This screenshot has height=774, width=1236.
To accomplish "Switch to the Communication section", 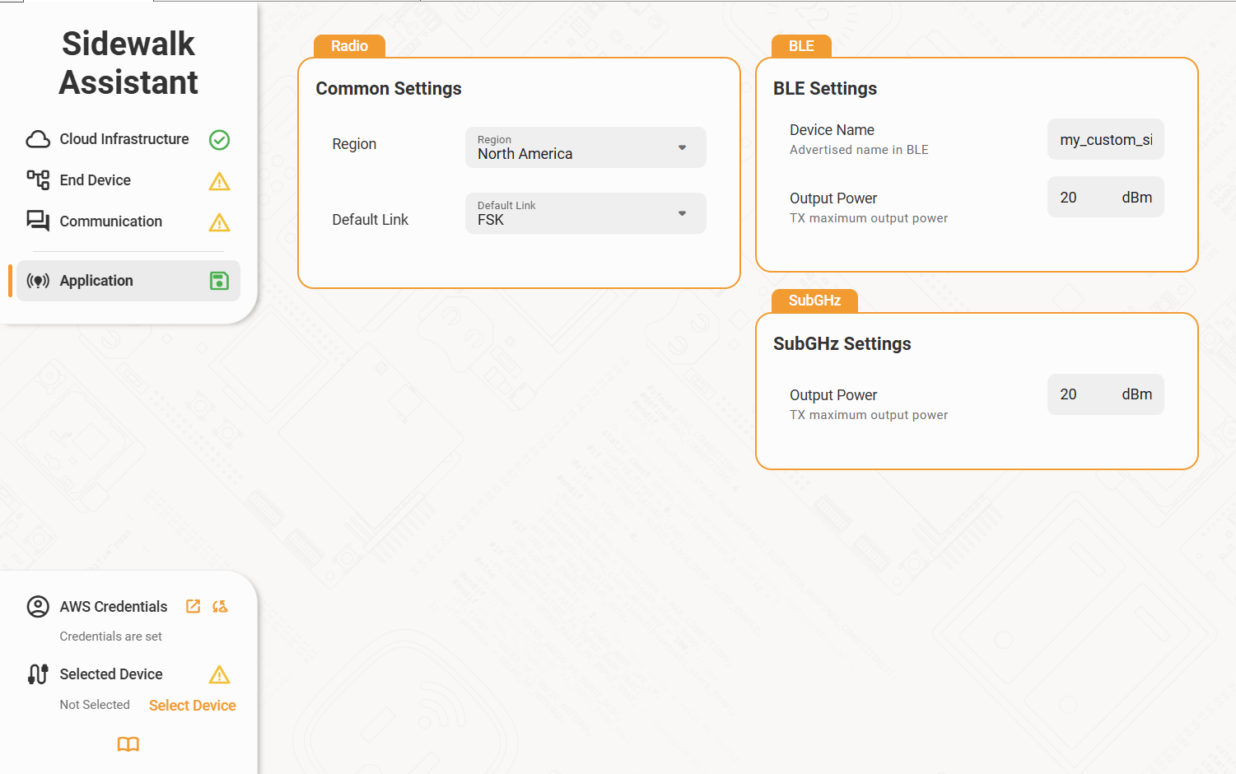I will (128, 221).
